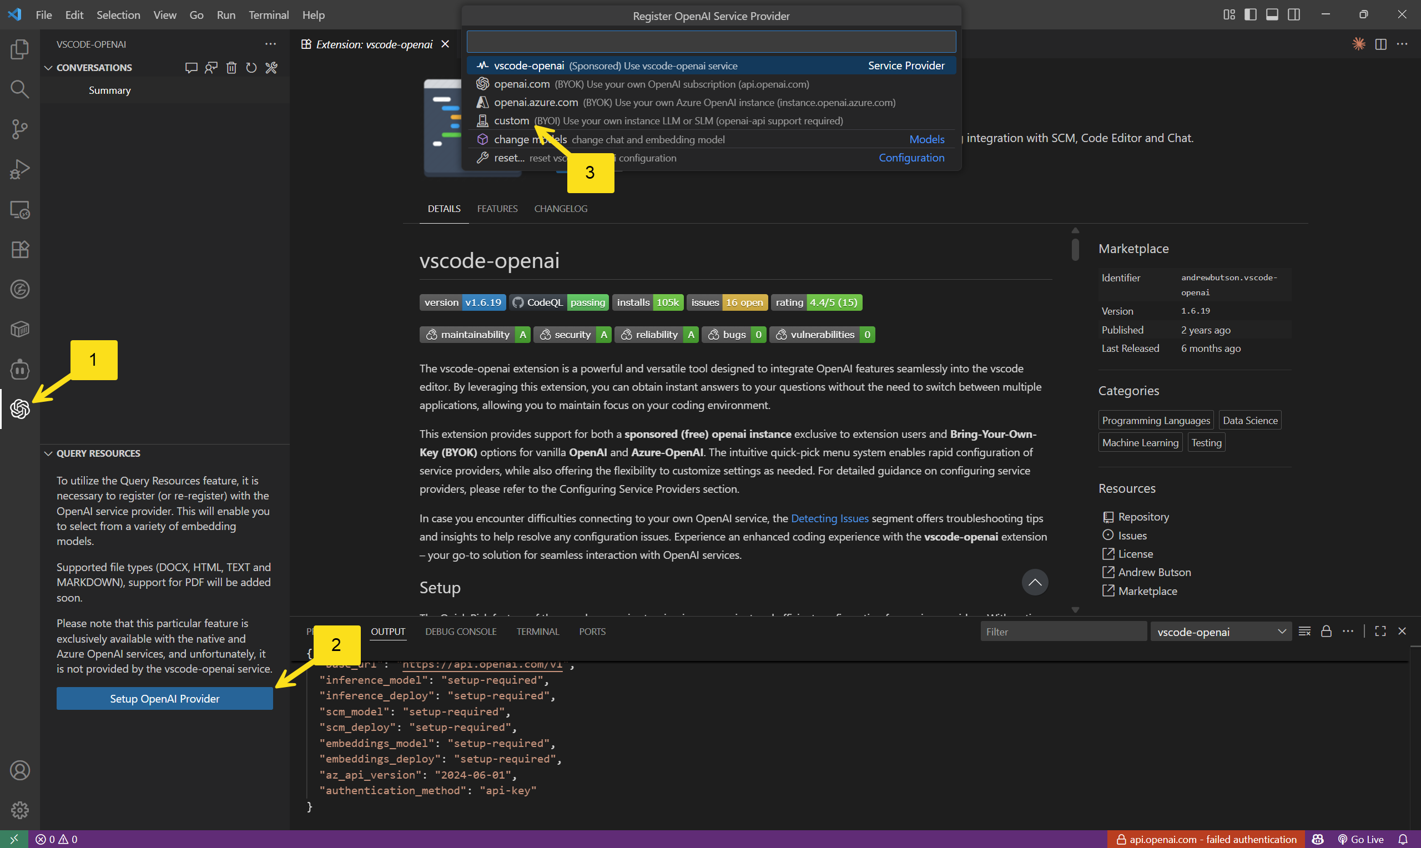
Task: Open the File menu
Action: 43,15
